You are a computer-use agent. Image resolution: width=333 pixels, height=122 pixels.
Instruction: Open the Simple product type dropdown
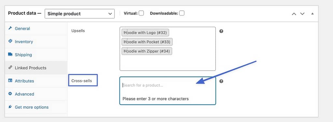point(80,14)
